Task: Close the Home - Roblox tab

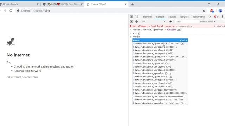Action: [38, 4]
